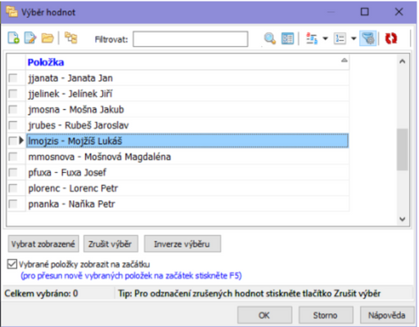Select row jrubes - Rubeš Jaroslav
The height and width of the screenshot is (327, 419).
187,125
